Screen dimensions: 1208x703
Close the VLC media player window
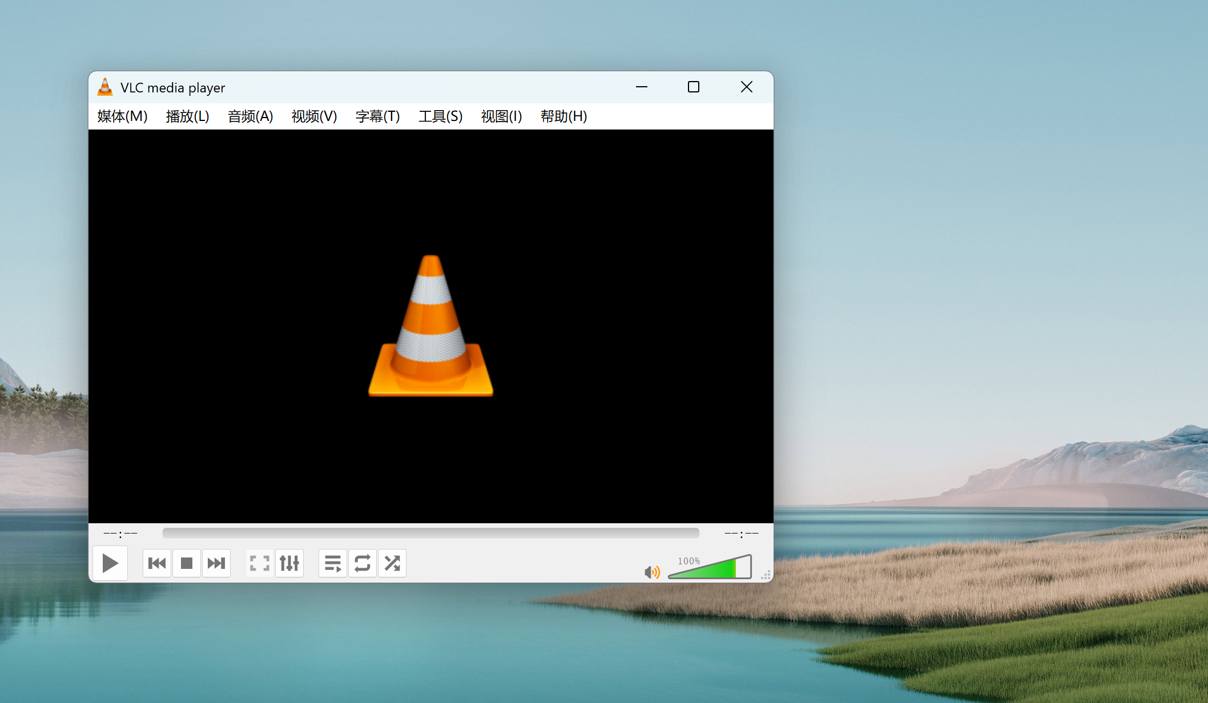click(747, 87)
